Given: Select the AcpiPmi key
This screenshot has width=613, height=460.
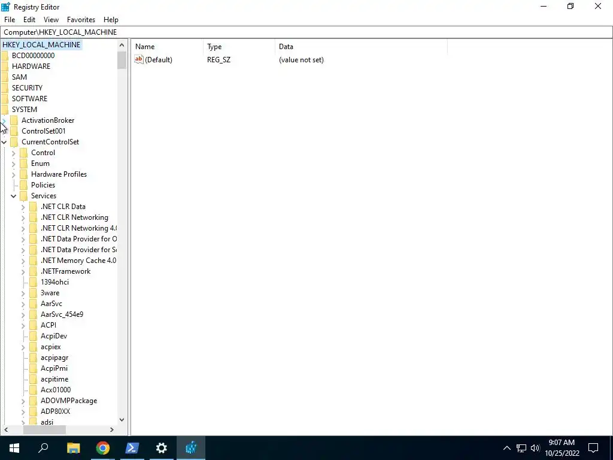Looking at the screenshot, I should tap(54, 368).
